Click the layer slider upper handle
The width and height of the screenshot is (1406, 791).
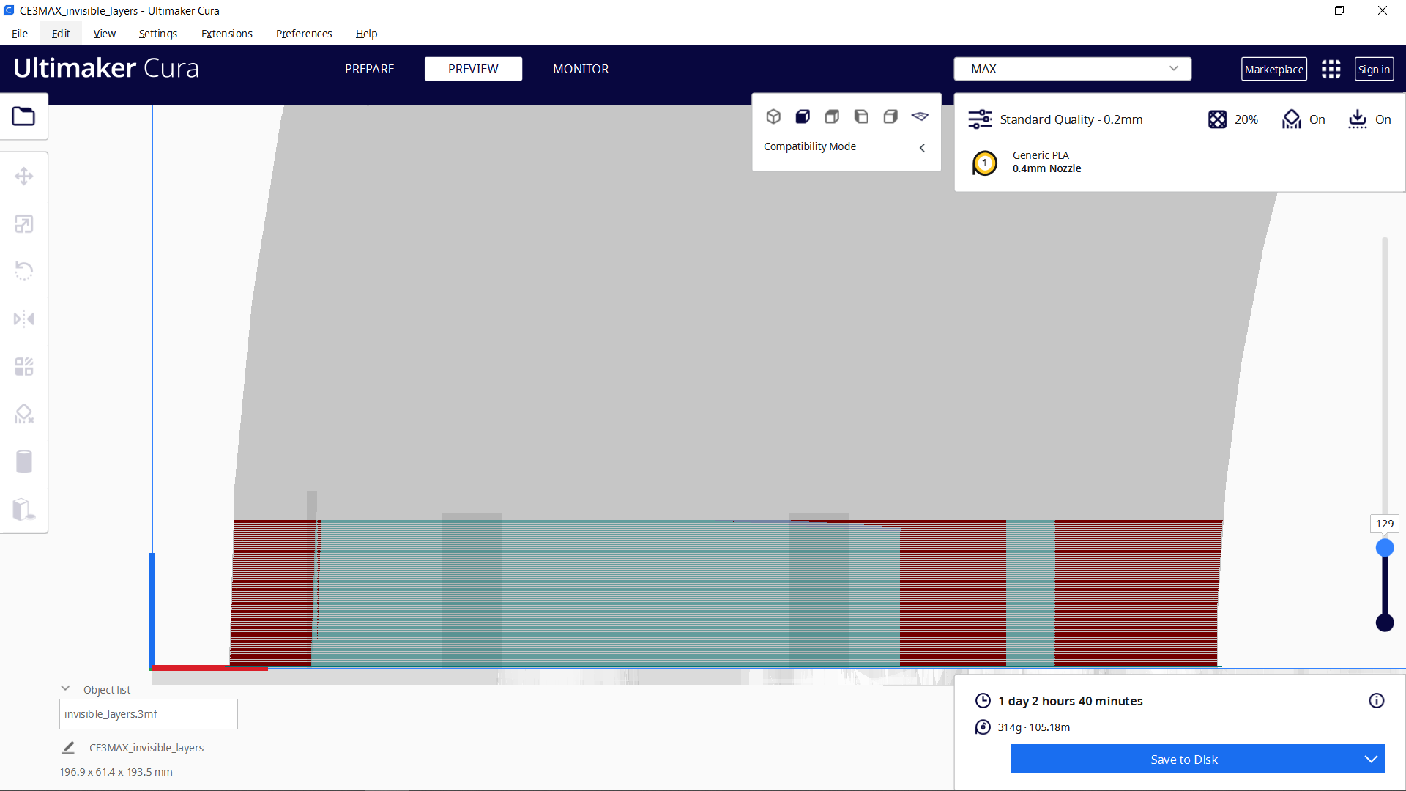1384,548
